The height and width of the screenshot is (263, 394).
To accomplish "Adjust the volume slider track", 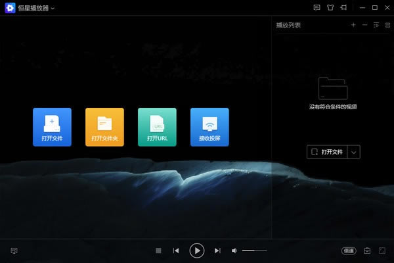I will 254,251.
